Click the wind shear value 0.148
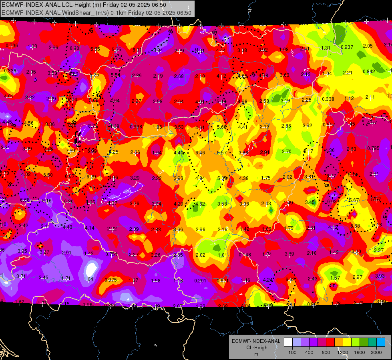392x360 pixels. (245, 254)
